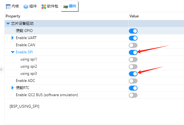
Task: Turn on the Enable ADC switch
Action: coord(133,81)
